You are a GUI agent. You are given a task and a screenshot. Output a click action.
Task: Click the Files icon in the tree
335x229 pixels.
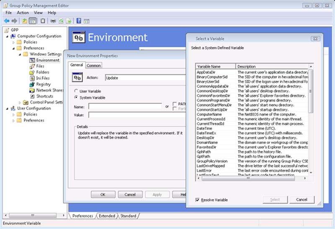click(x=32, y=66)
